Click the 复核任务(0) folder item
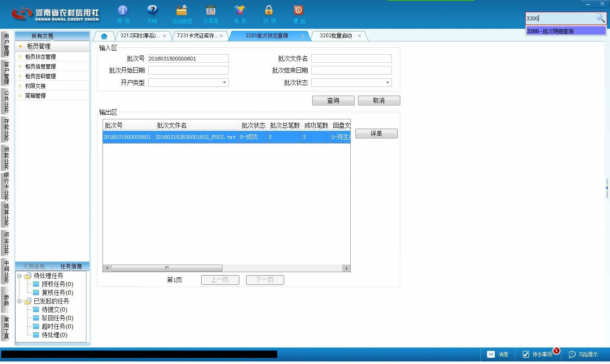Image resolution: width=610 pixels, height=364 pixels. pyautogui.click(x=53, y=292)
